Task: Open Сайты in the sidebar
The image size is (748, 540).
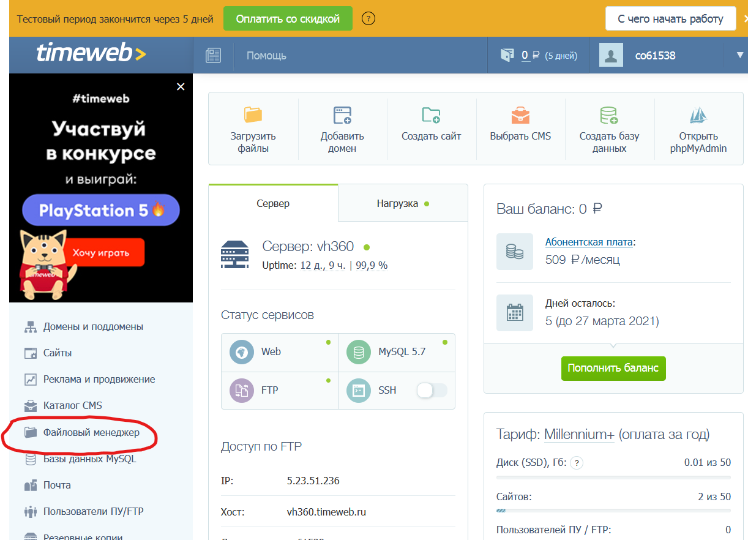Action: 58,353
